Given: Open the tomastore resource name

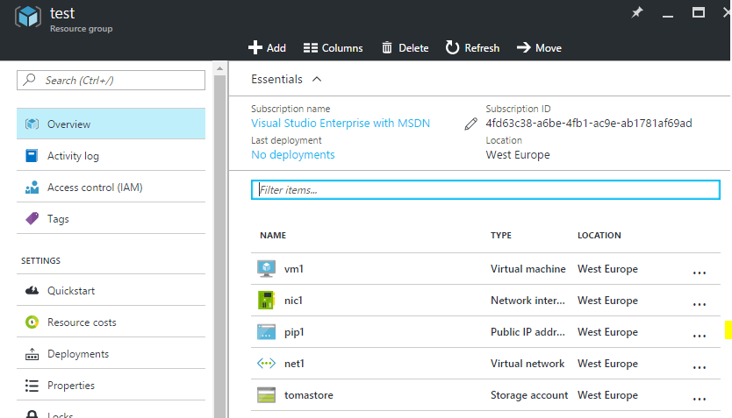Looking at the screenshot, I should tap(309, 395).
